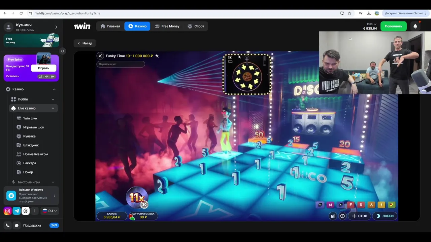Select the orange A history tile
431x242 pixels.
(x=371, y=205)
